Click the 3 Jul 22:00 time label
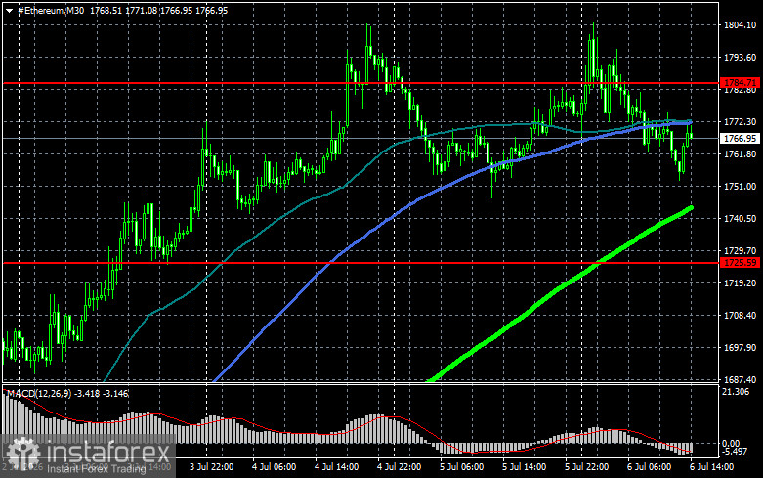This screenshot has height=478, width=763. [211, 467]
